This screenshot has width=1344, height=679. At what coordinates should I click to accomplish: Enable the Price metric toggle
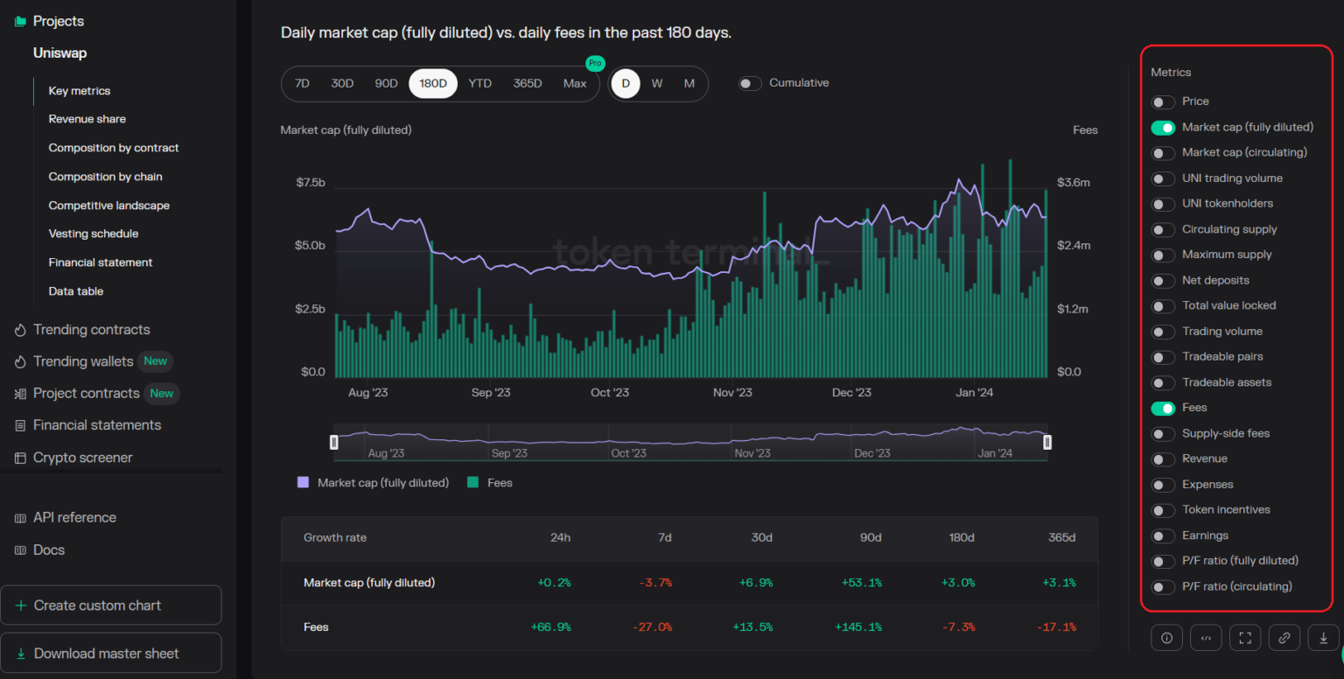click(1163, 102)
